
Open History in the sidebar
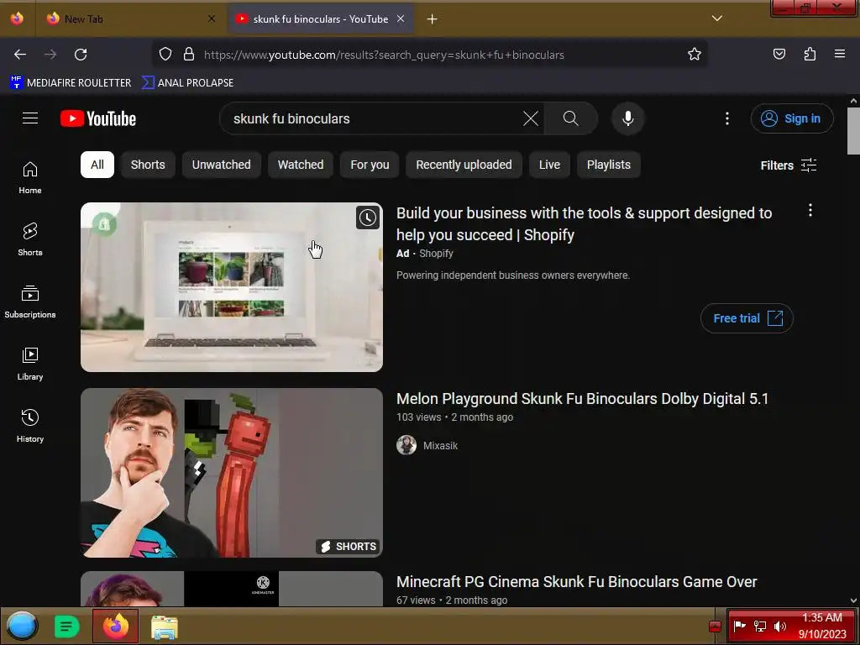pyautogui.click(x=30, y=426)
